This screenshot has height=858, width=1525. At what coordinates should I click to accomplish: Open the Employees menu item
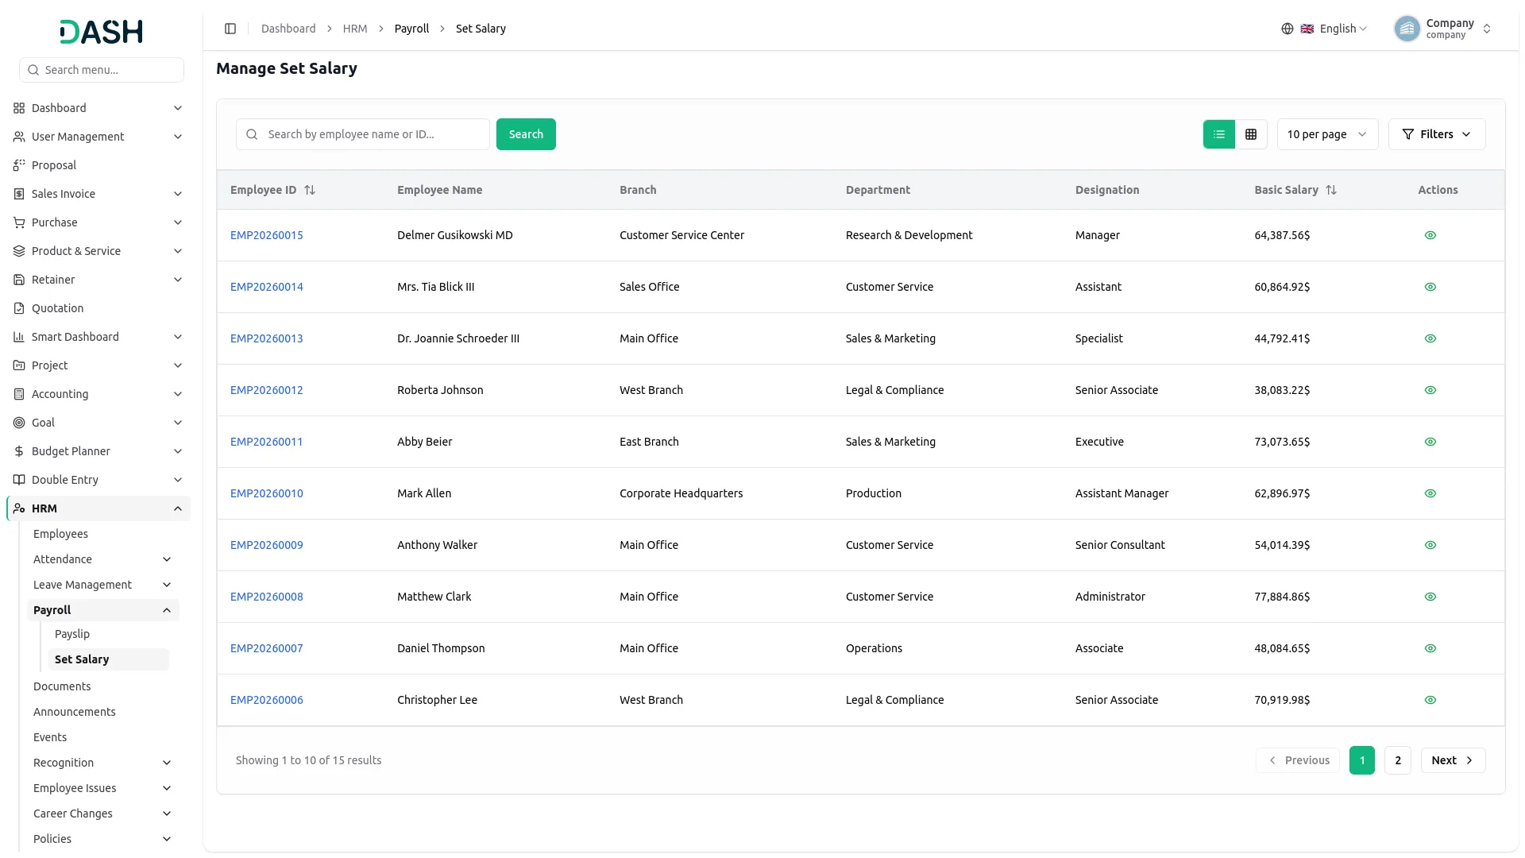pyautogui.click(x=60, y=534)
